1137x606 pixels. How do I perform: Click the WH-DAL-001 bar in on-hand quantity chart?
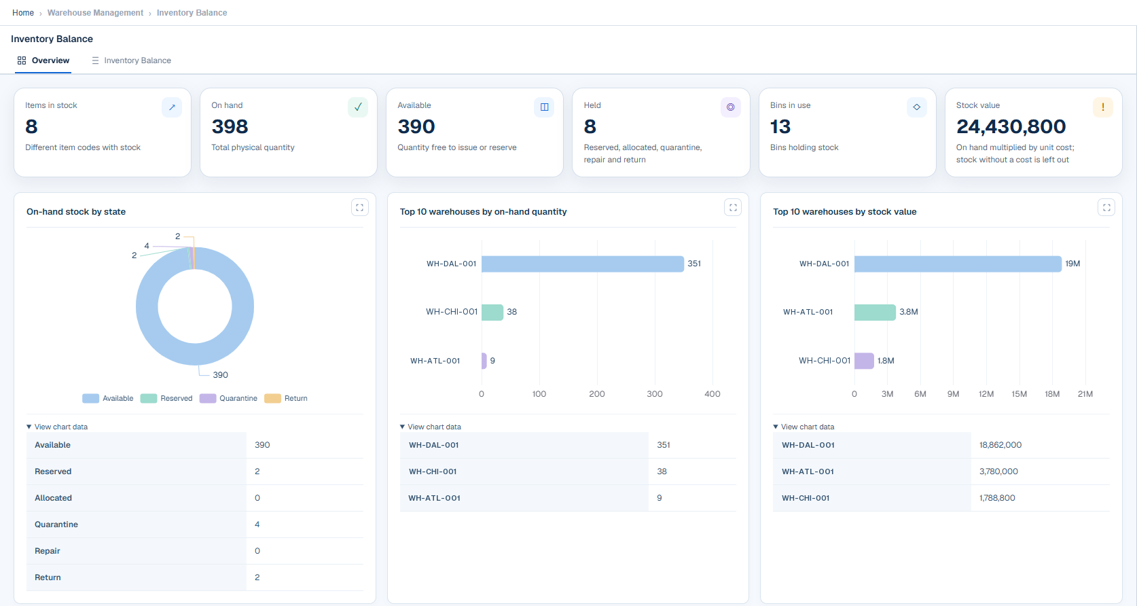[x=583, y=264]
